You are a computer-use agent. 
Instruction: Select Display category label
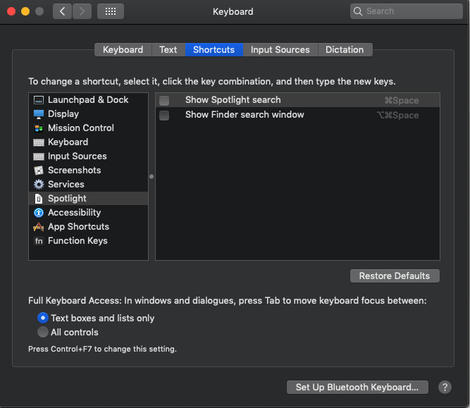(x=63, y=114)
